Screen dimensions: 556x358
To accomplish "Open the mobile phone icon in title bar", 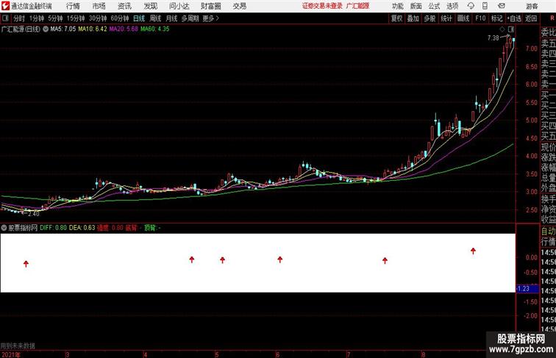I will [x=485, y=6].
